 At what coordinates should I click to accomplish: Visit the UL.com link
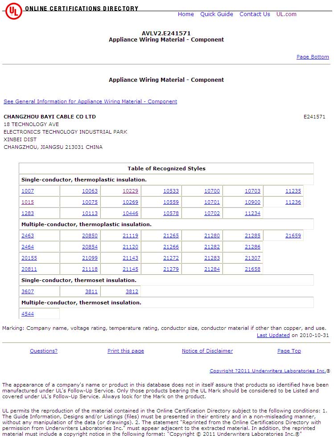pos(286,14)
